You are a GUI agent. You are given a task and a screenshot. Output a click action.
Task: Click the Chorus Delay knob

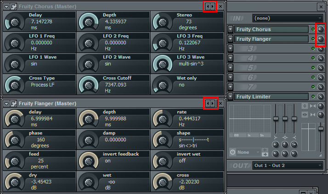(x=14, y=22)
